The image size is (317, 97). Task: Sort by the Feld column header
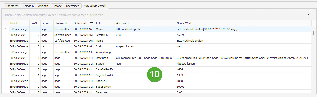click(105, 23)
